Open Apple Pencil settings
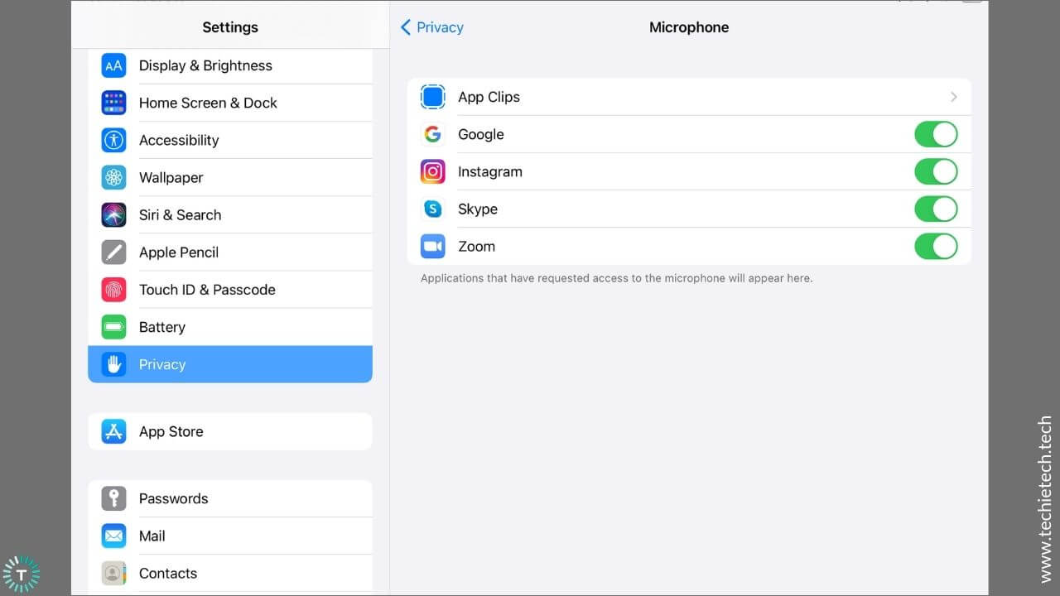Image resolution: width=1060 pixels, height=596 pixels. 230,252
